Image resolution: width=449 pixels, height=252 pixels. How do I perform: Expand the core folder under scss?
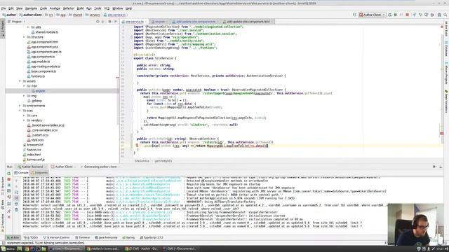point(24,115)
